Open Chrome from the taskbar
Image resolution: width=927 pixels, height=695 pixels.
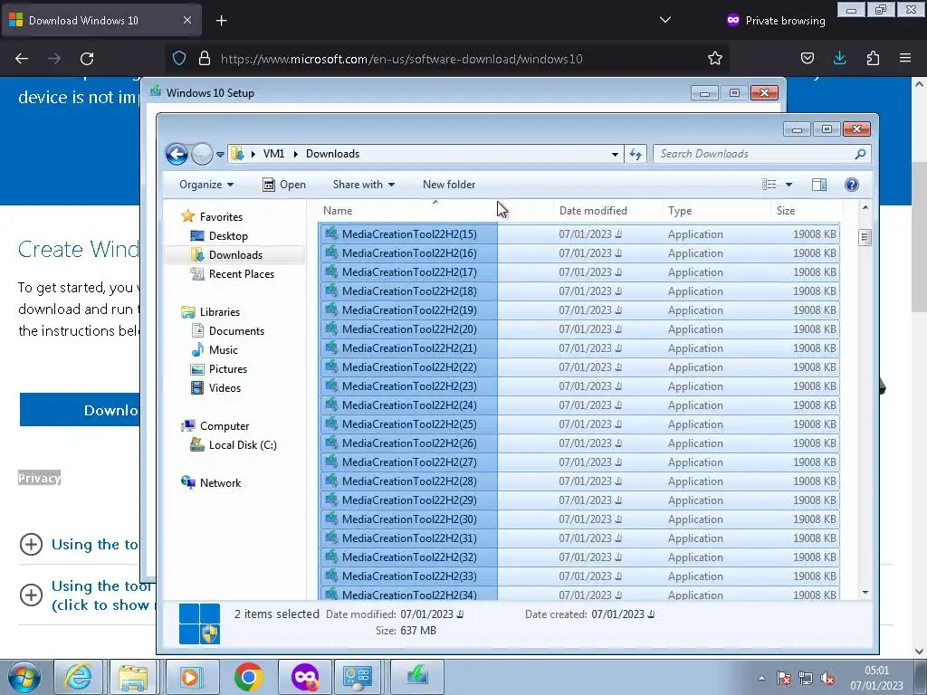[x=249, y=677]
